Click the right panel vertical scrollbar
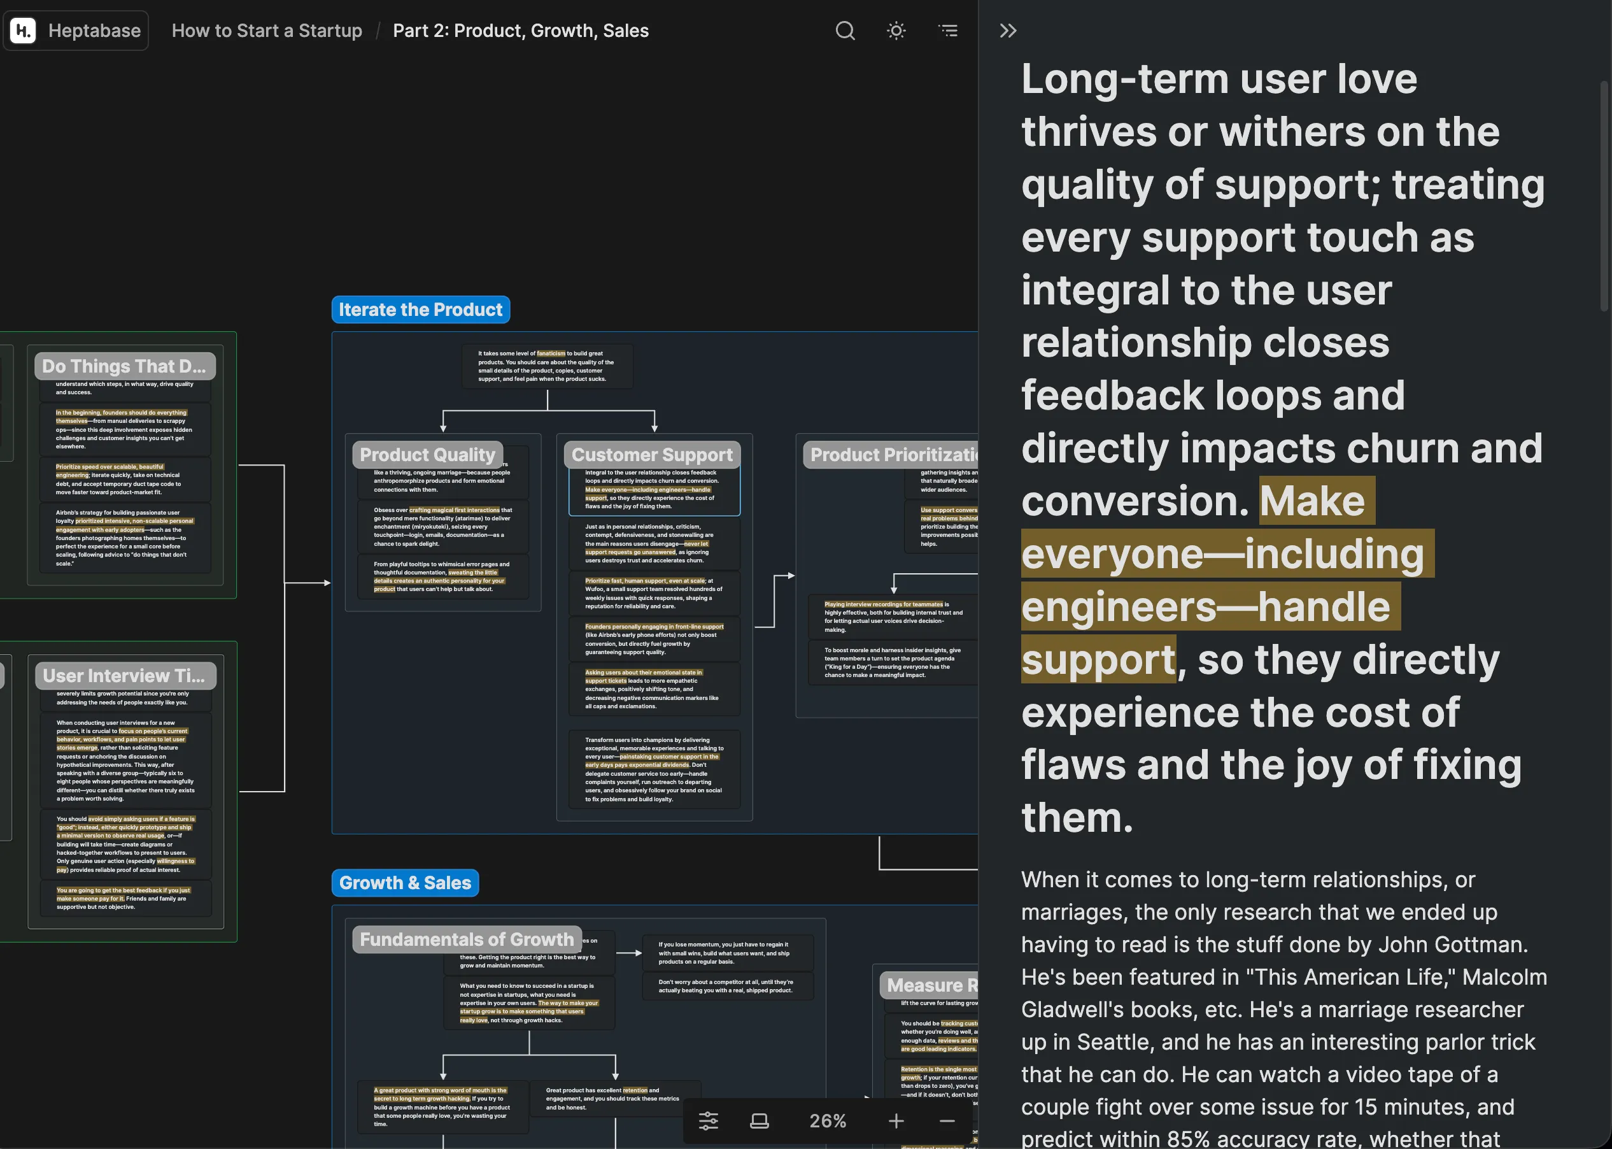Screen dimensions: 1612x1149 1604,196
